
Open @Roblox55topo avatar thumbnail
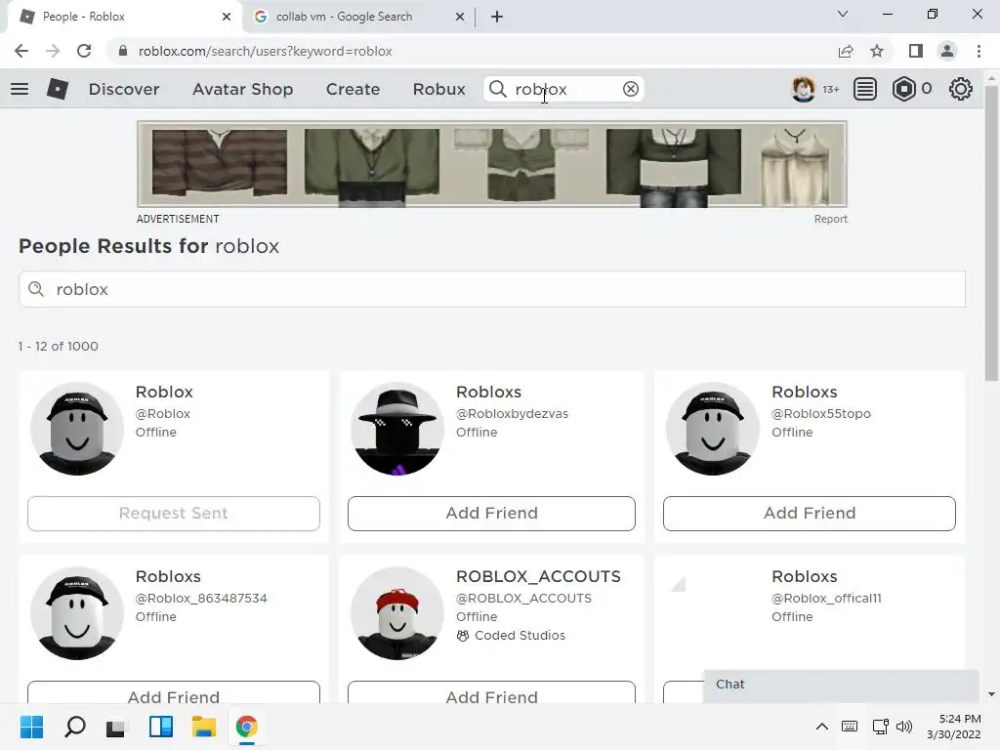[713, 429]
